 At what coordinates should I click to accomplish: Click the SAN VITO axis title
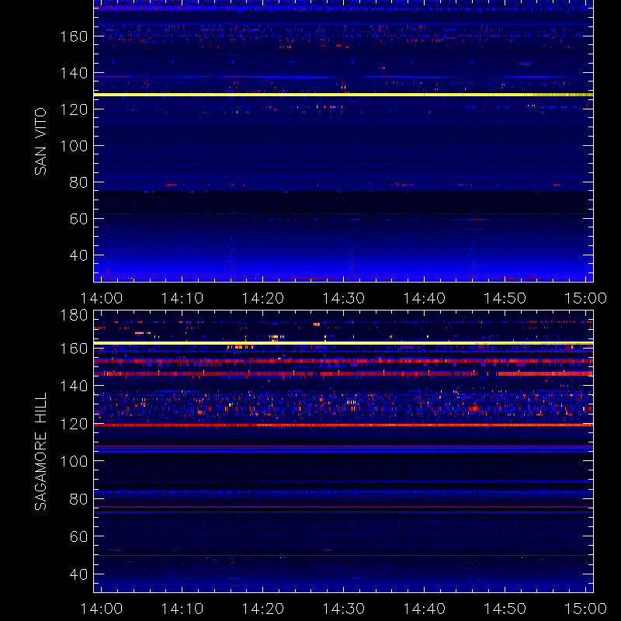pyautogui.click(x=40, y=141)
